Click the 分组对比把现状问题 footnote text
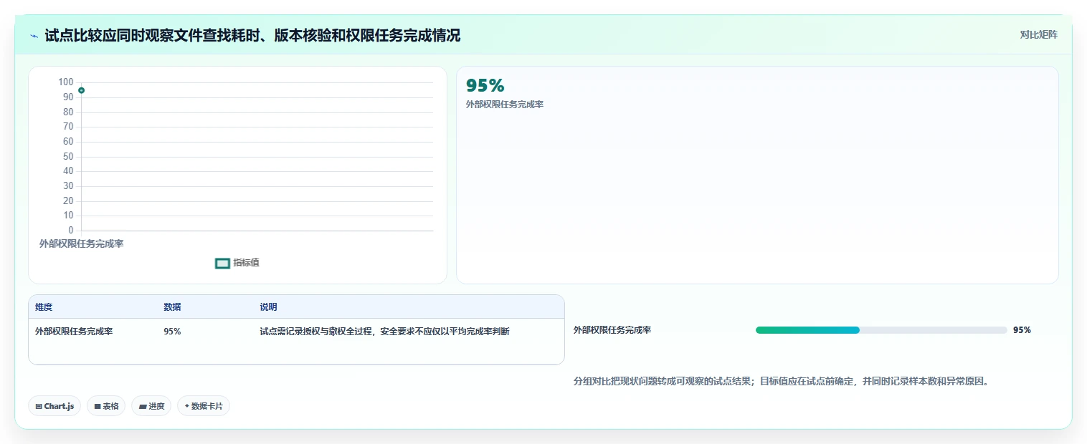The width and height of the screenshot is (1087, 444). click(x=781, y=382)
